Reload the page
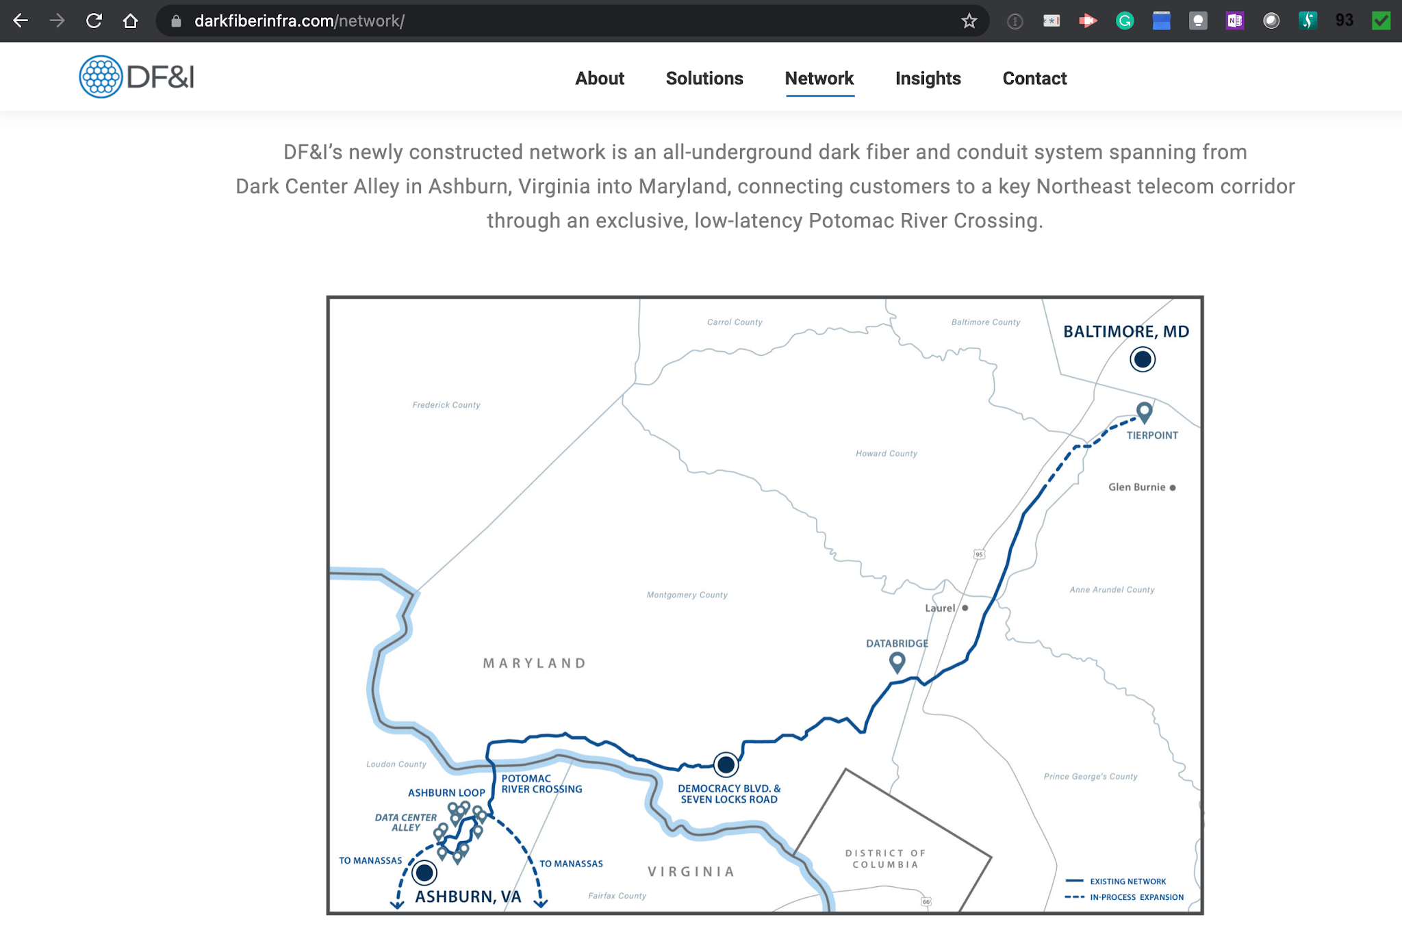The width and height of the screenshot is (1402, 928). [x=94, y=21]
